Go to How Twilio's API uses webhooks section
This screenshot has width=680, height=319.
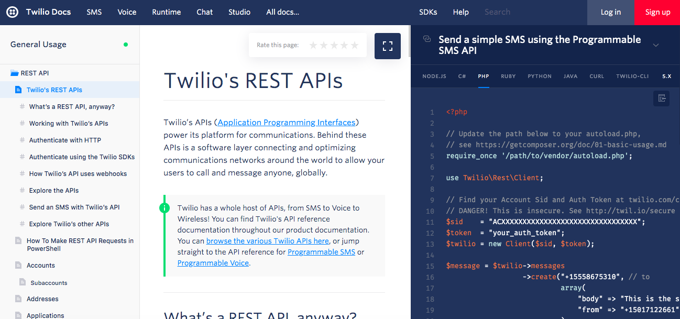pyautogui.click(x=78, y=173)
